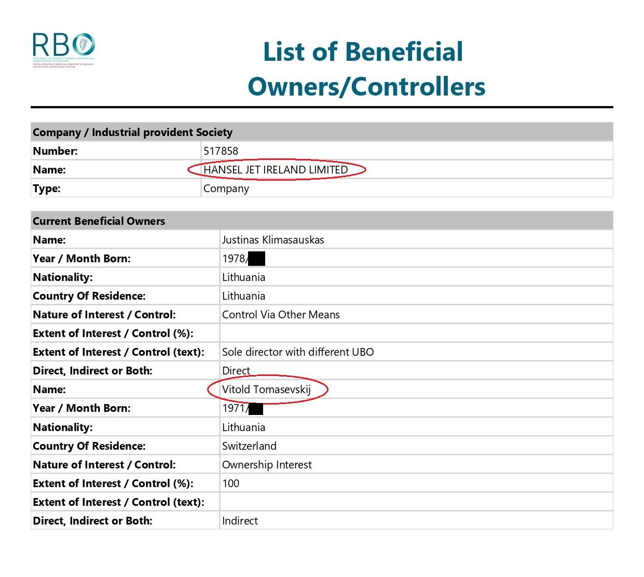Click the 100 percent extent value

pyautogui.click(x=230, y=484)
